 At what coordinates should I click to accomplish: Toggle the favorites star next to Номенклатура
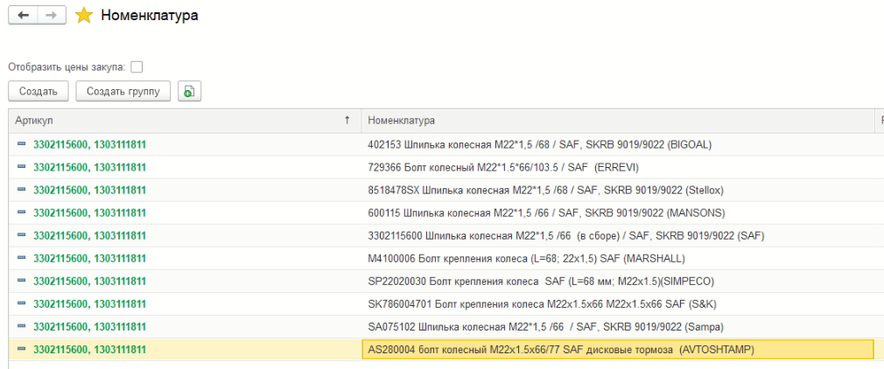[83, 15]
